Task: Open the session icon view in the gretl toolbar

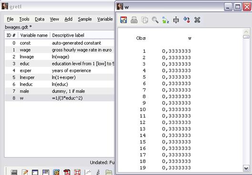Action: [x=46, y=172]
